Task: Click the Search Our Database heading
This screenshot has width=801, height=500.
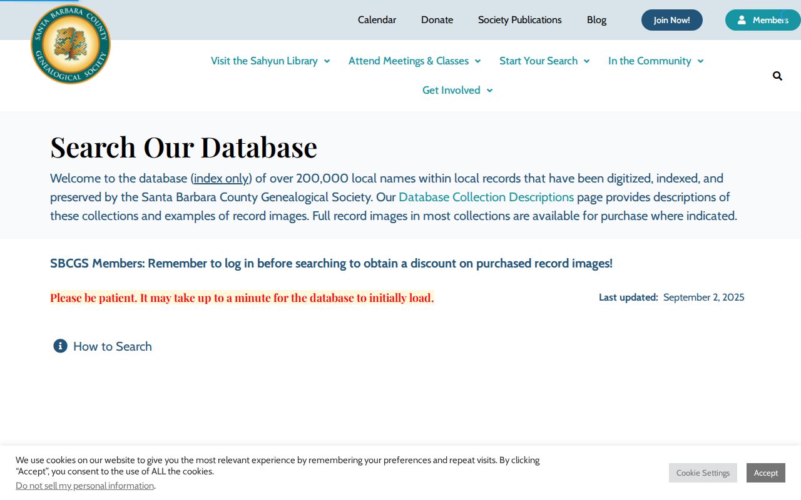Action: pos(184,146)
